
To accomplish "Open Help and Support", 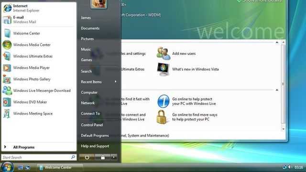I will point(95,146).
